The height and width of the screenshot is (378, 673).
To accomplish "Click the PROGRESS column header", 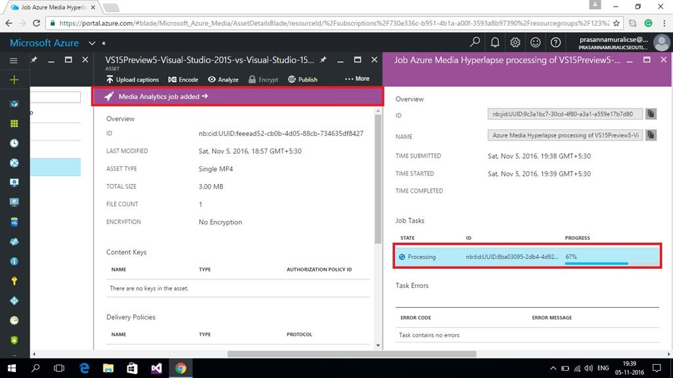I will 577,237.
